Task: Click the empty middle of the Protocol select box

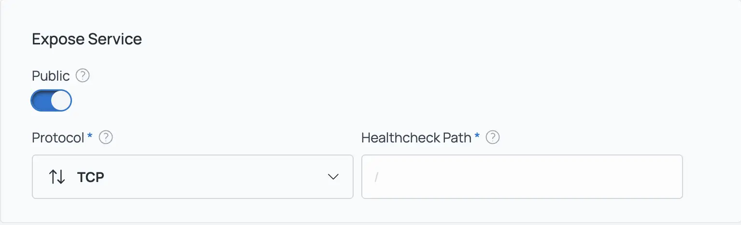Action: click(x=213, y=177)
